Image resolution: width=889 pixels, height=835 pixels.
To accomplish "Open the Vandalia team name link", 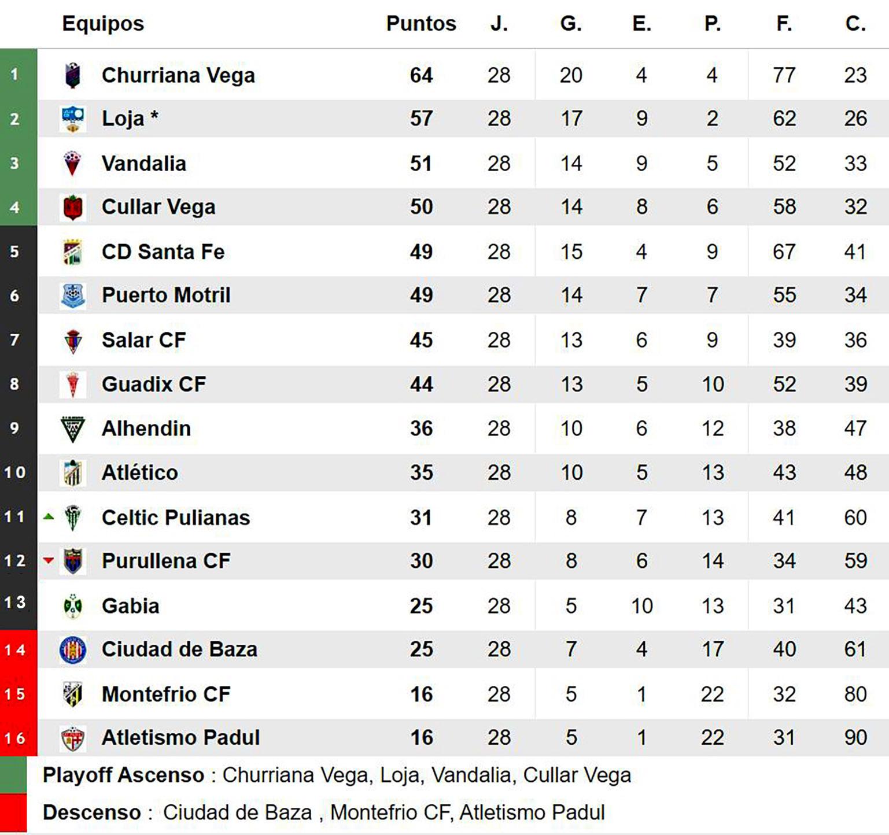I will coord(143,164).
